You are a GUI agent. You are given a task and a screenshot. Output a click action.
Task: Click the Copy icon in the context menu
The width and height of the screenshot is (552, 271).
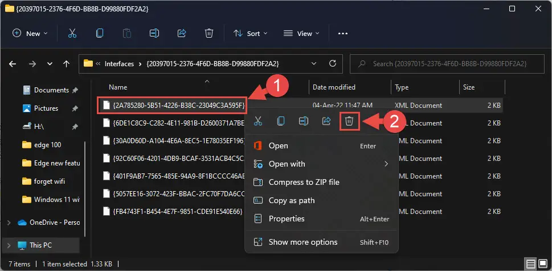click(281, 121)
